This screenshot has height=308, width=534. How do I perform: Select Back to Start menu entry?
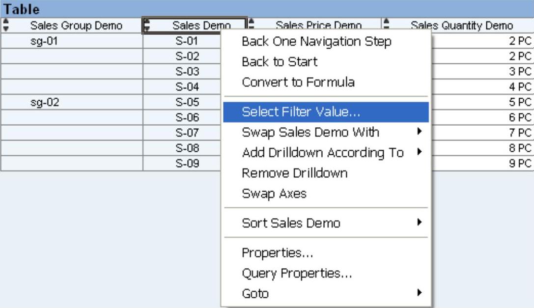point(280,62)
